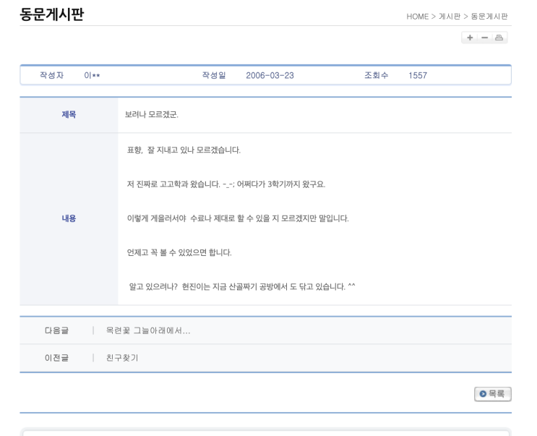This screenshot has height=436, width=537.
Task: Click the 목록 list button
Action: [492, 394]
